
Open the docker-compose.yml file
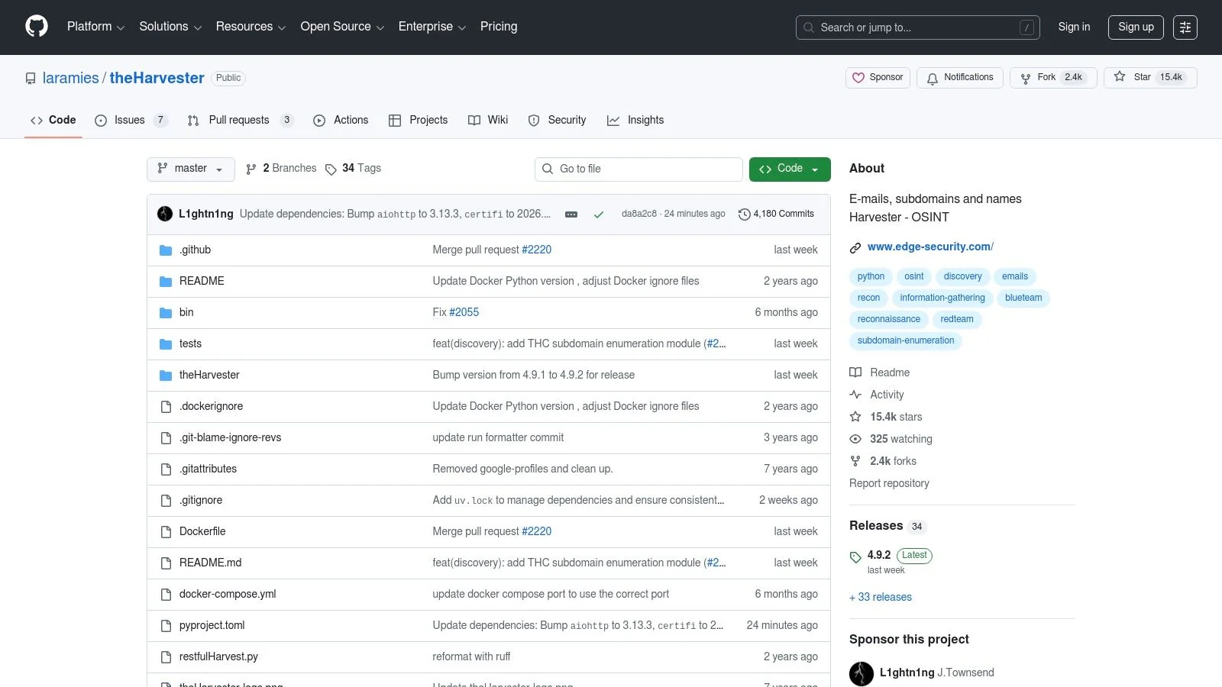[x=228, y=595]
